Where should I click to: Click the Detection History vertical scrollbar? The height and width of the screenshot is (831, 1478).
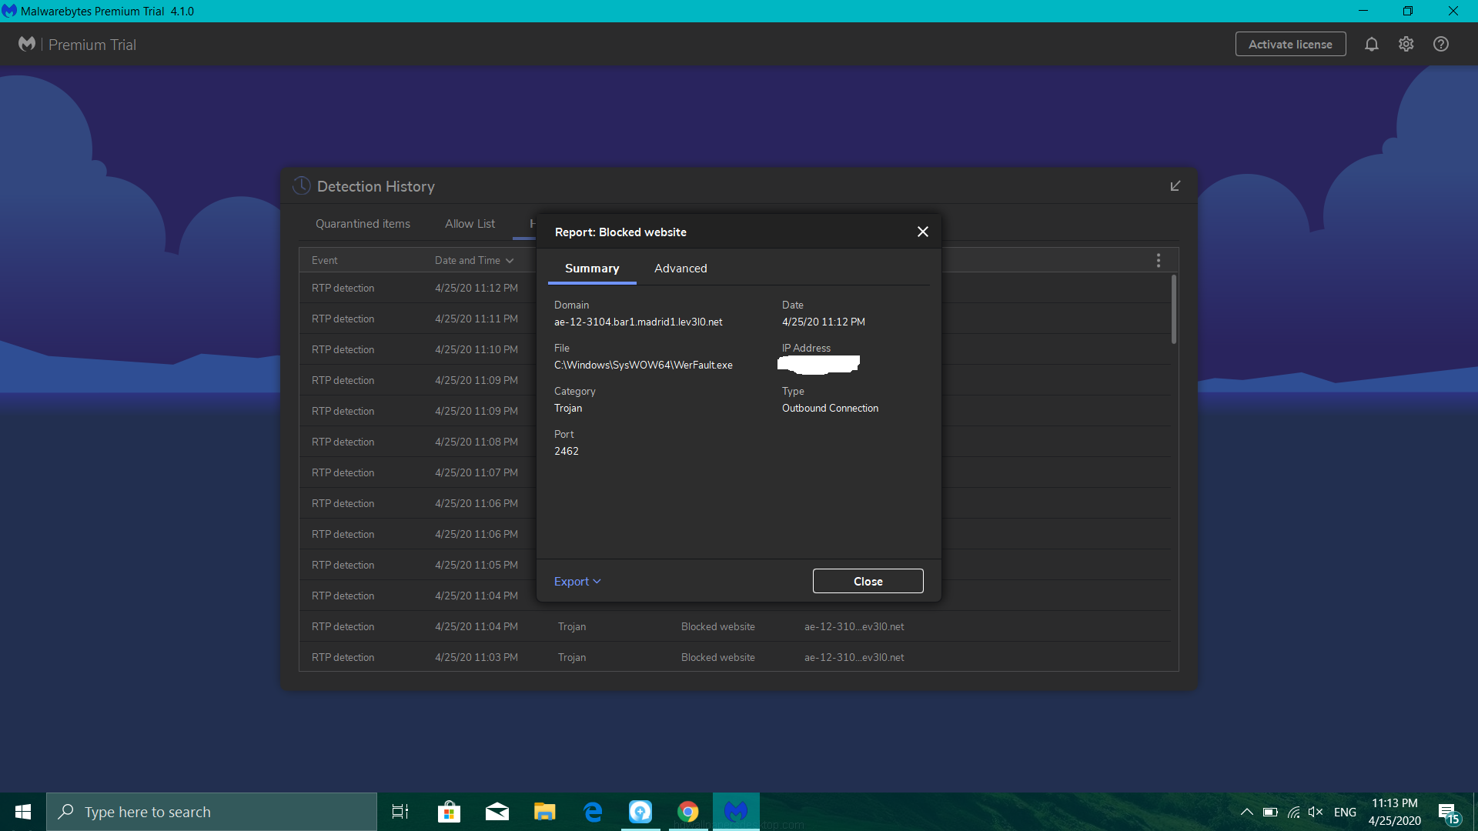coord(1174,309)
